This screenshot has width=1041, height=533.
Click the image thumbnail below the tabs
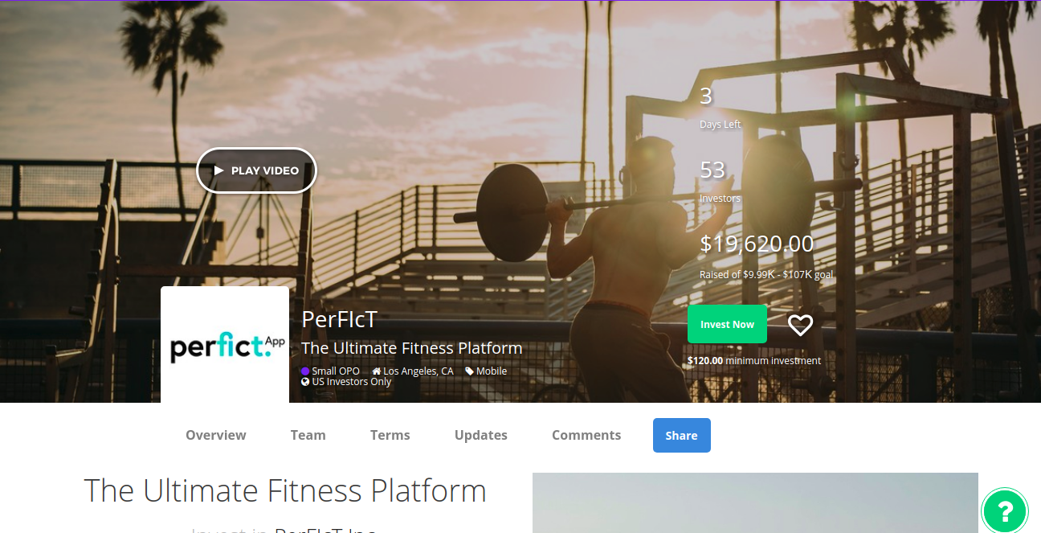755,502
